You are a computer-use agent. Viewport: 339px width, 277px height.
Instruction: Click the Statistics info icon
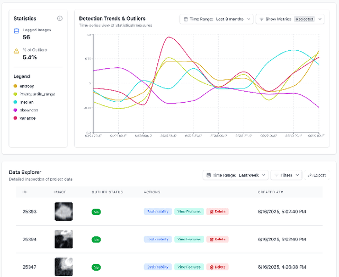pyautogui.click(x=60, y=19)
